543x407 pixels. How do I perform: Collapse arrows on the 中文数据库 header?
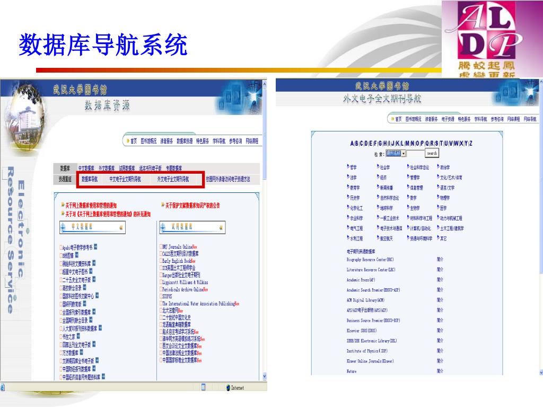pos(121,227)
